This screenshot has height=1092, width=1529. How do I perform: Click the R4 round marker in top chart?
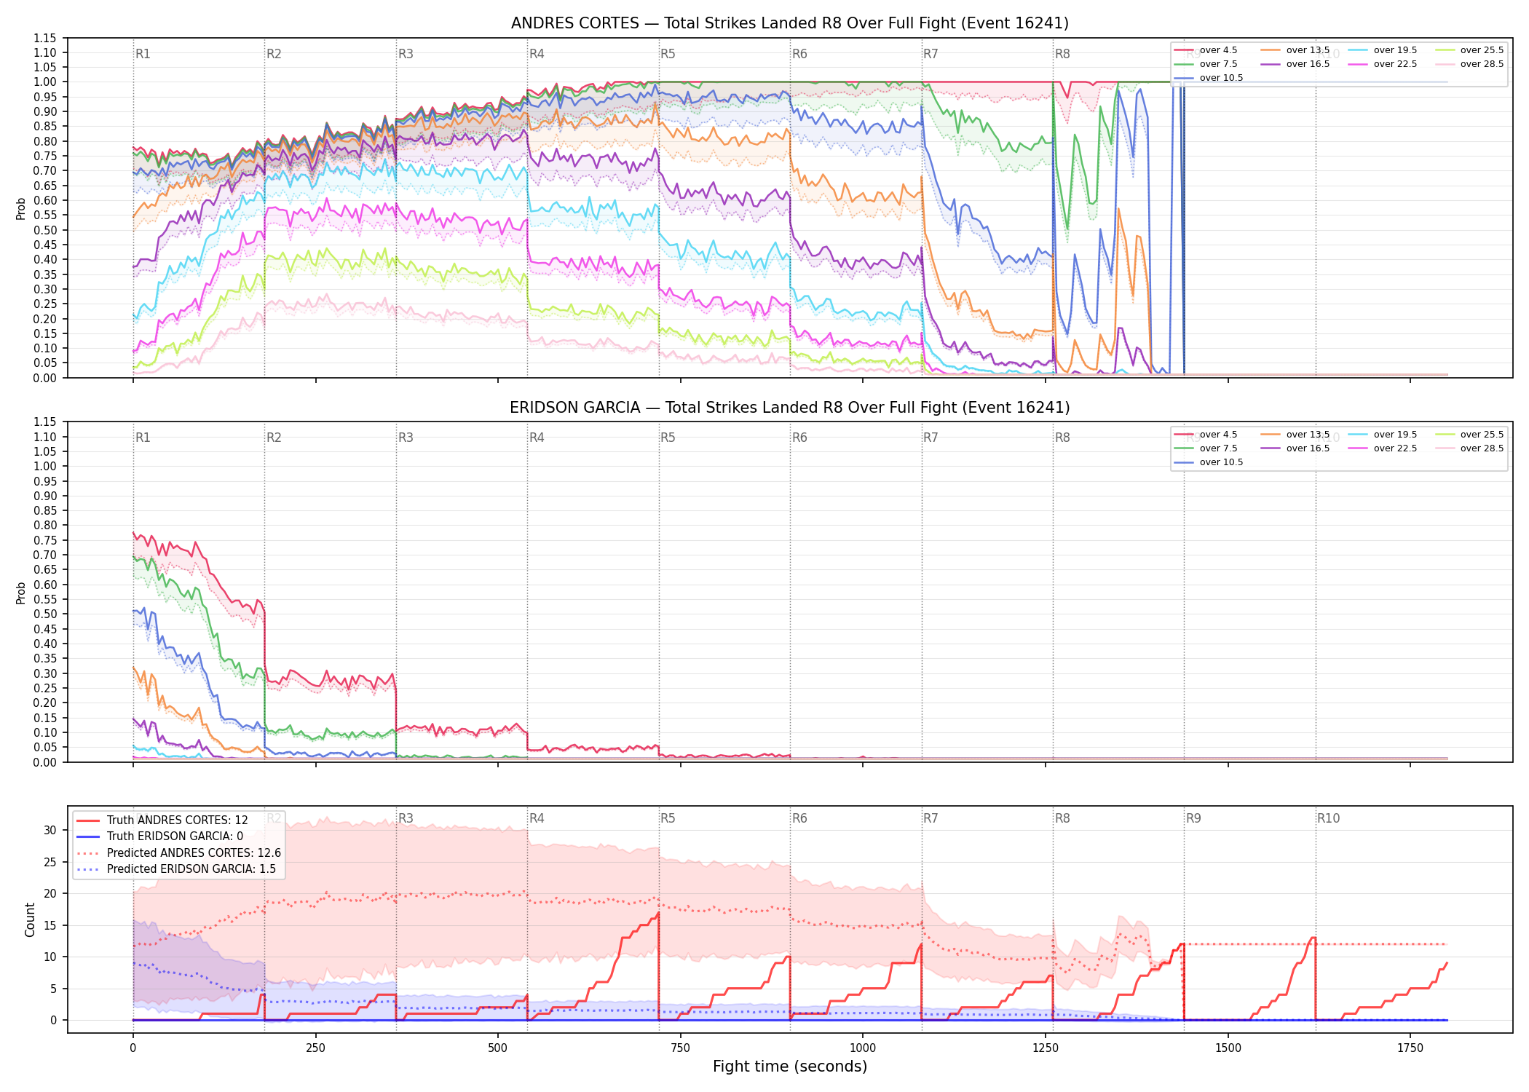537,54
